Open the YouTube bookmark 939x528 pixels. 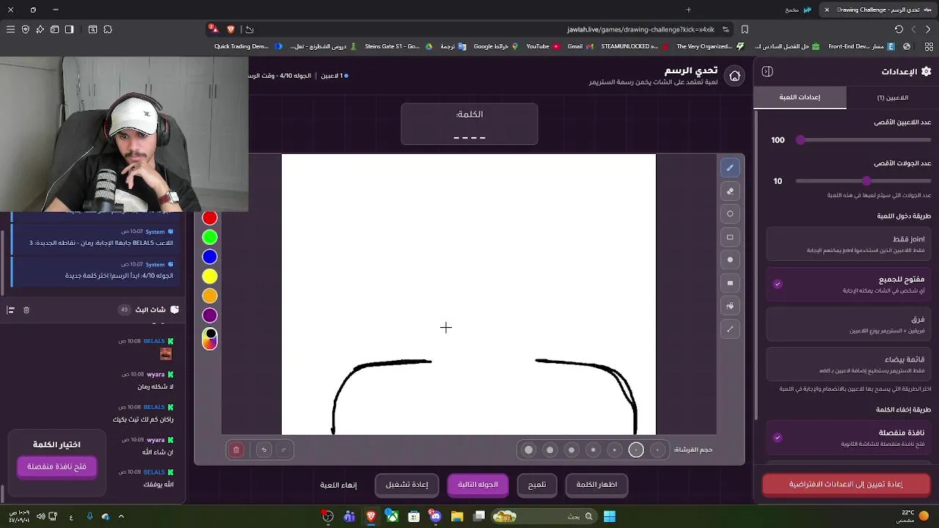[x=544, y=46]
